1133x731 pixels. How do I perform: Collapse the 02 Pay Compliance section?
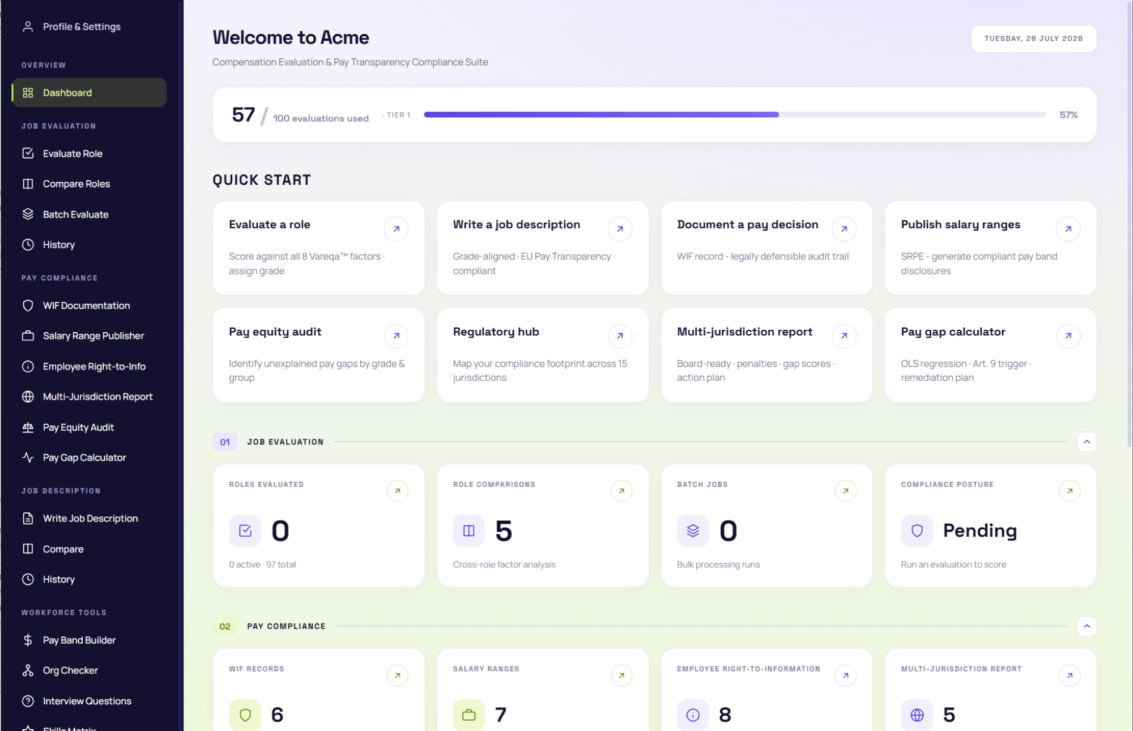tap(1087, 626)
